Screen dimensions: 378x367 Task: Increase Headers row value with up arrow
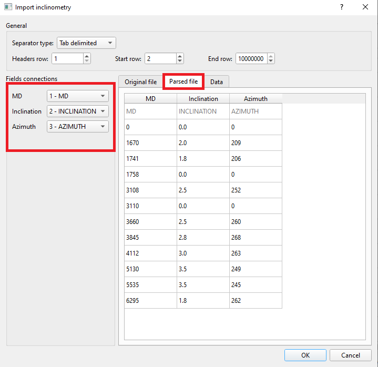click(x=87, y=56)
